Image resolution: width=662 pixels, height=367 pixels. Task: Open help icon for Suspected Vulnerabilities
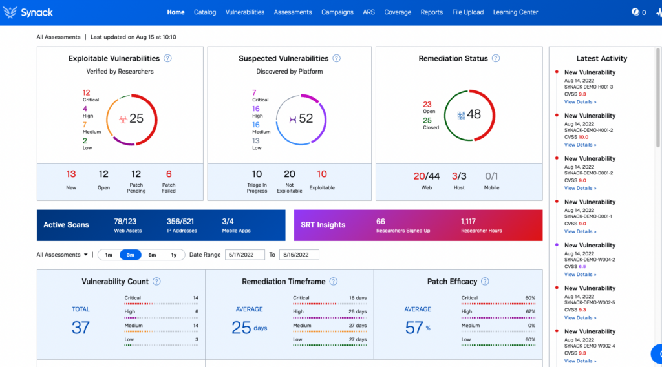tap(336, 58)
